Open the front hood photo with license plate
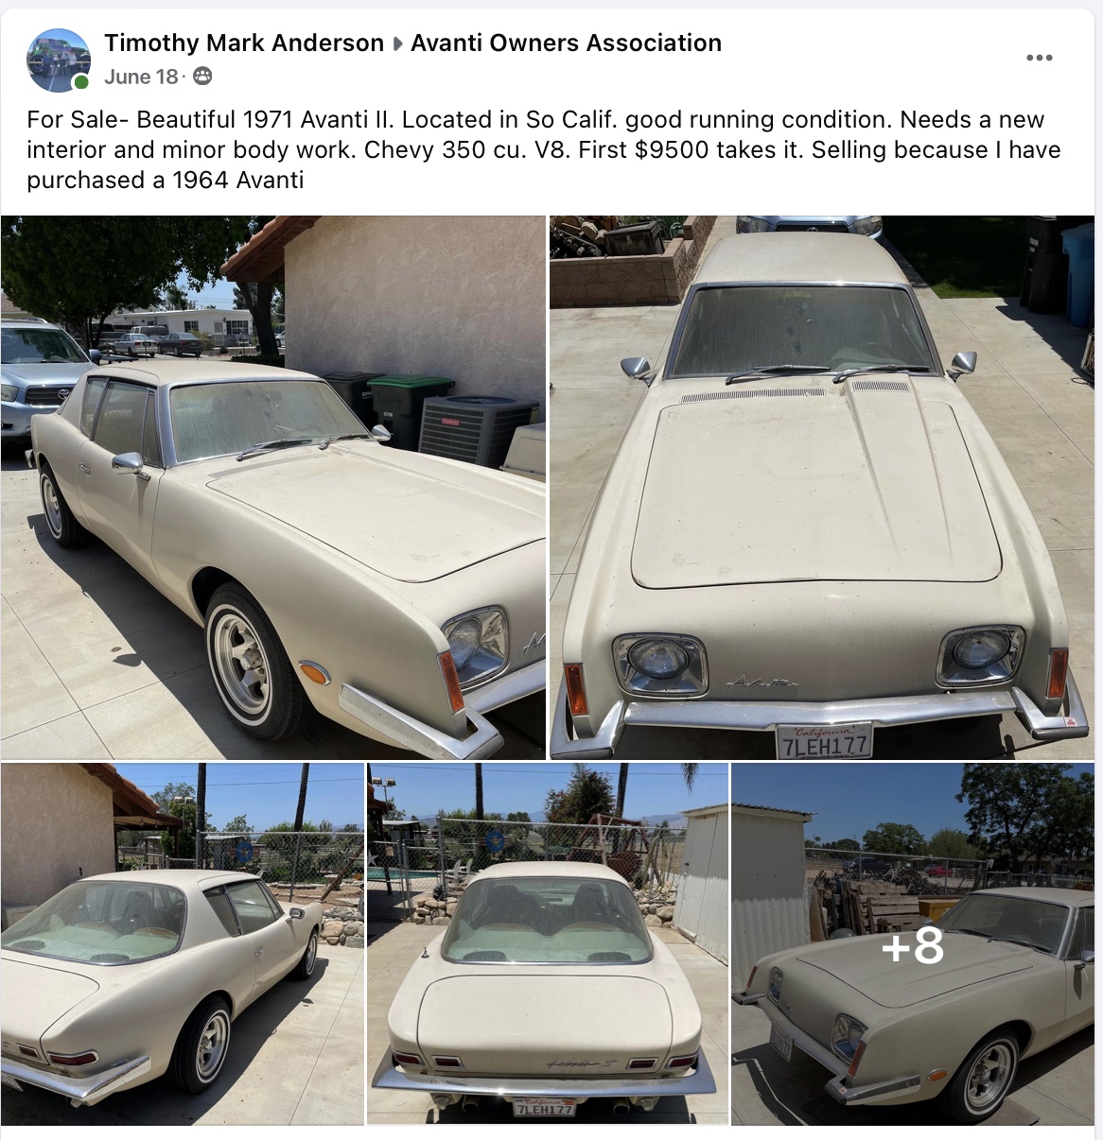1103x1140 pixels. pyautogui.click(x=821, y=487)
